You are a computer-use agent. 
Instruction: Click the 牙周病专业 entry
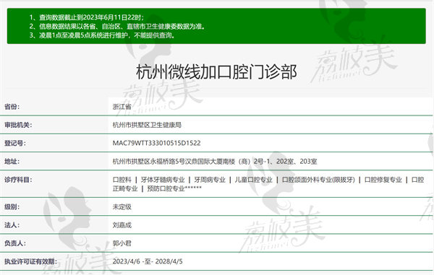pos(210,180)
